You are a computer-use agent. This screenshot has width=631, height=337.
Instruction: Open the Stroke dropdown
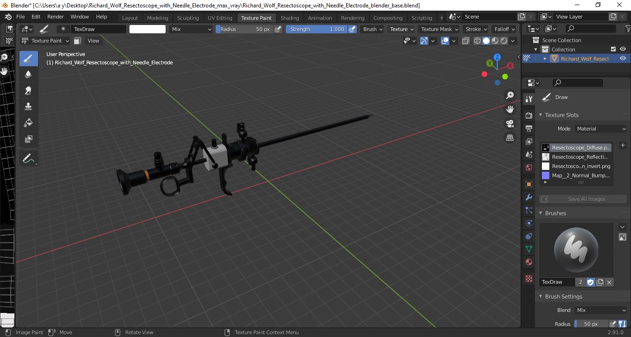tap(476, 29)
